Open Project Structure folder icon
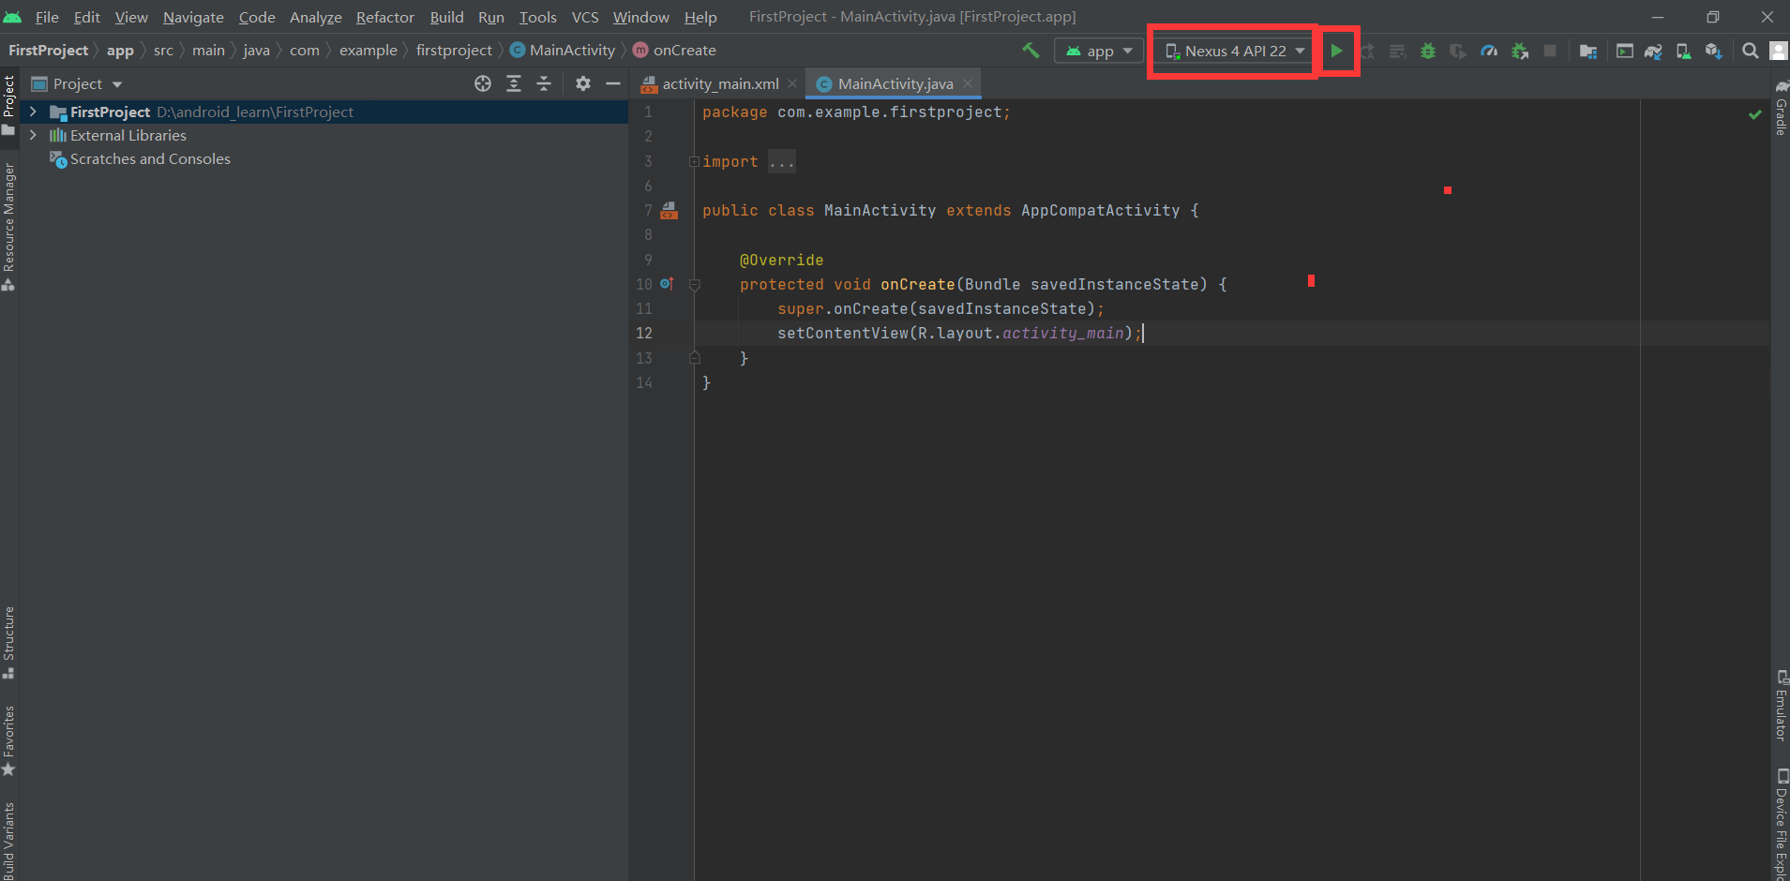1790x881 pixels. [1587, 51]
